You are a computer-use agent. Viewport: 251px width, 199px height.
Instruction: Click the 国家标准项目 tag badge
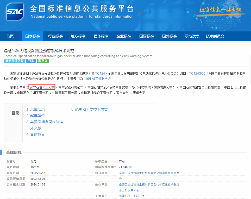click(15, 61)
